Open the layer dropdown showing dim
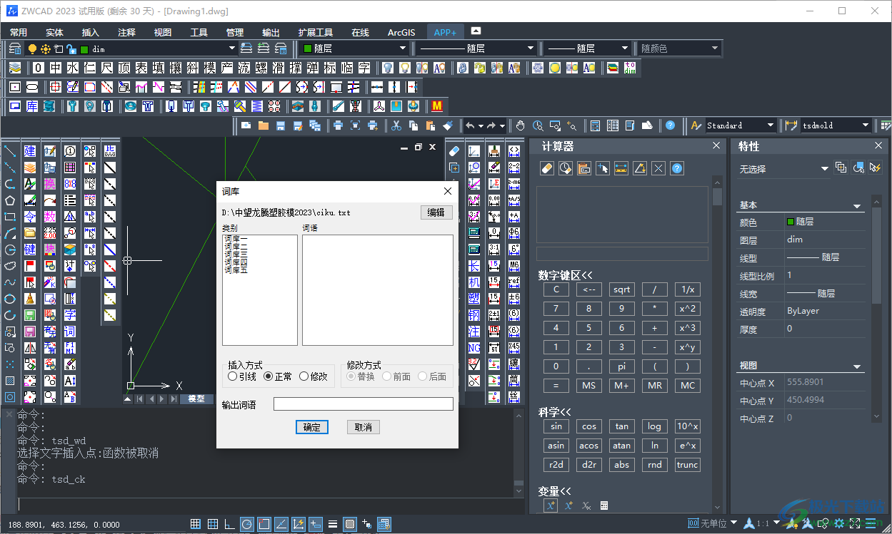This screenshot has width=892, height=534. click(231, 48)
